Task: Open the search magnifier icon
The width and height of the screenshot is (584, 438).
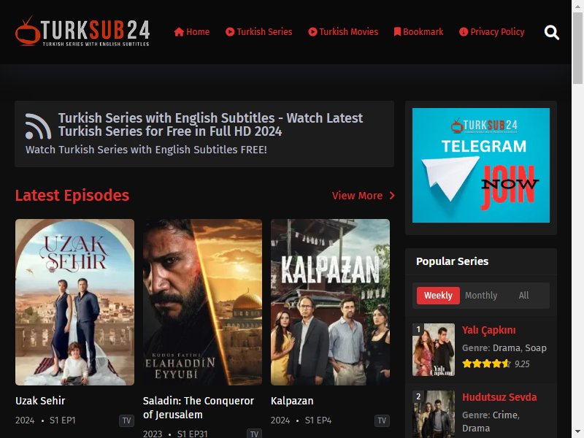Action: point(552,32)
